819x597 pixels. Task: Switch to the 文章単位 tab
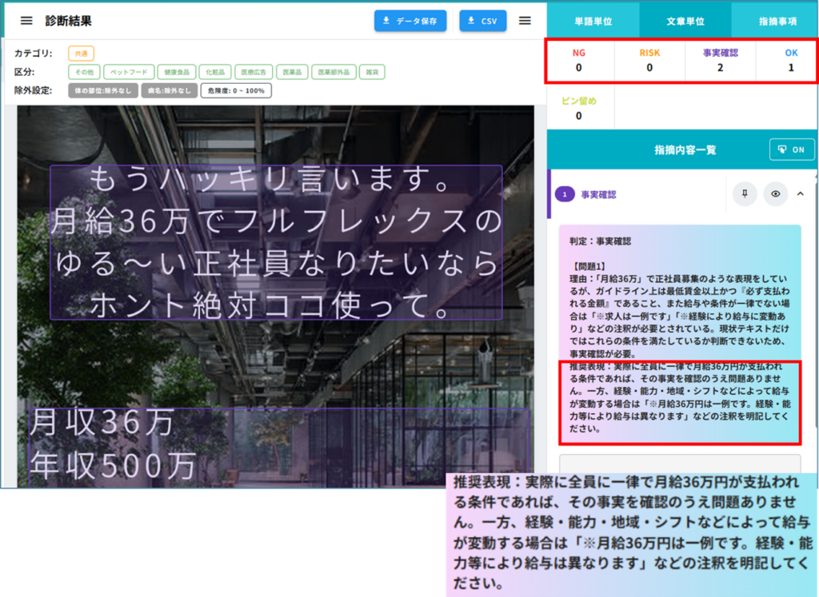tap(685, 22)
